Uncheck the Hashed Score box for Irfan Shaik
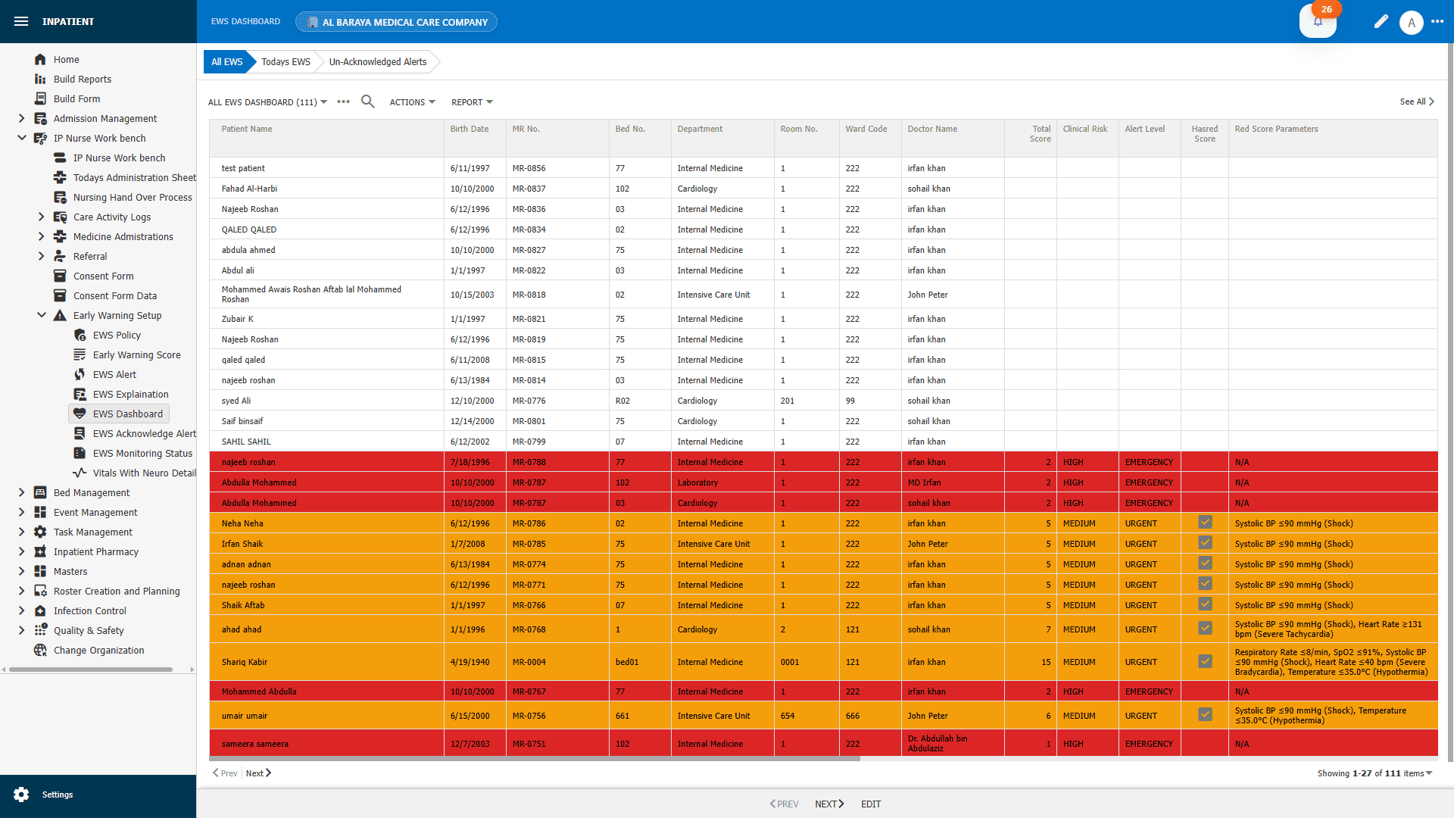The height and width of the screenshot is (818, 1454). [x=1205, y=542]
